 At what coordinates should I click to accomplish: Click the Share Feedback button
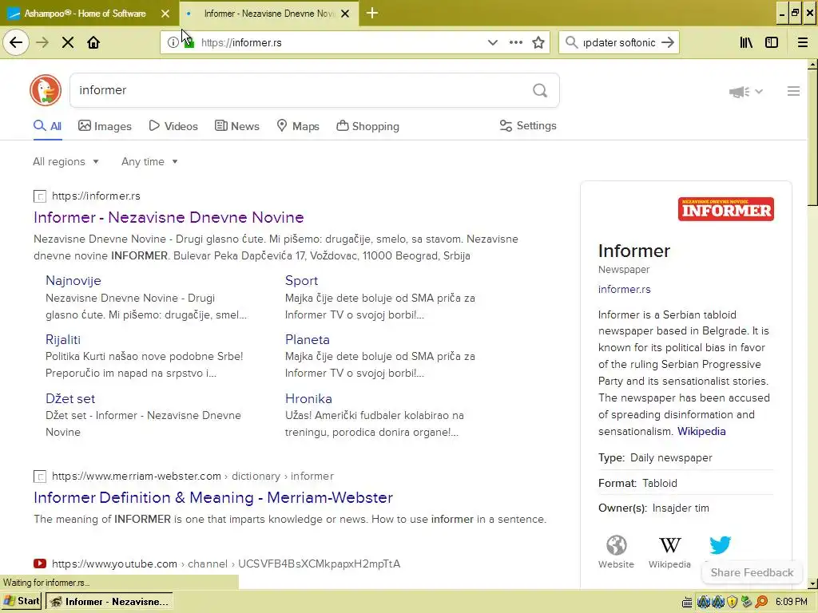click(752, 572)
